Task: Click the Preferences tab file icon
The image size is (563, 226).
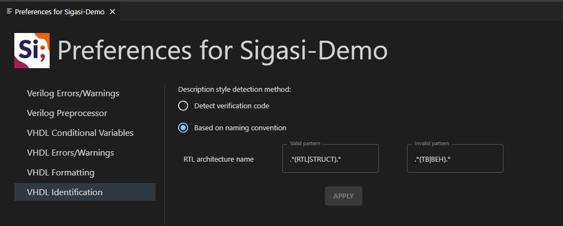Action: click(x=9, y=12)
